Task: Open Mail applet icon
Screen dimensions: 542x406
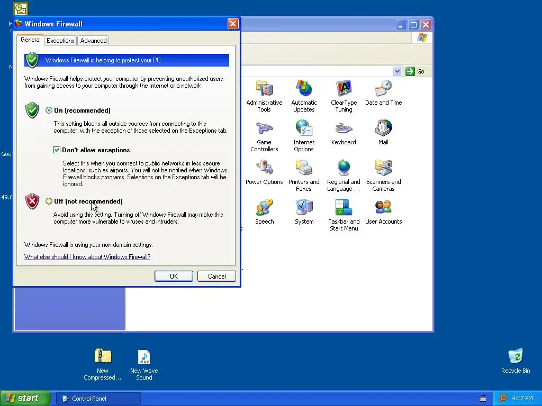Action: pos(383,132)
